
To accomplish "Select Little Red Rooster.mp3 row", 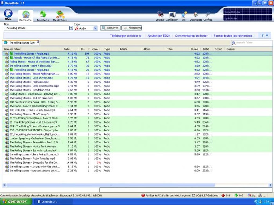I will (137, 86).
